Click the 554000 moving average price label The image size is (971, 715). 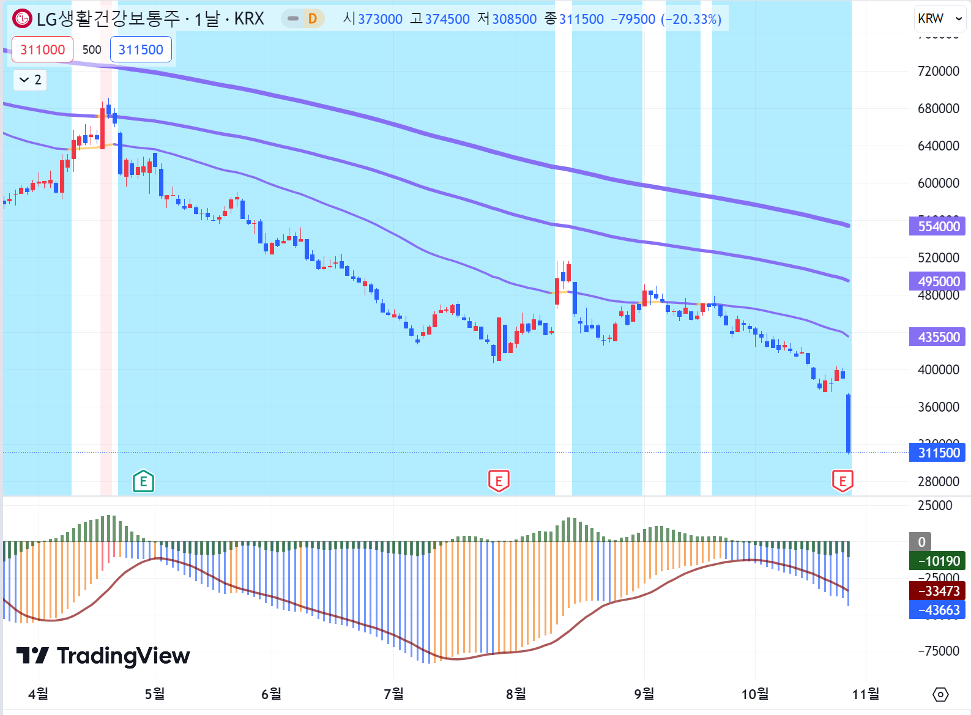click(x=937, y=226)
